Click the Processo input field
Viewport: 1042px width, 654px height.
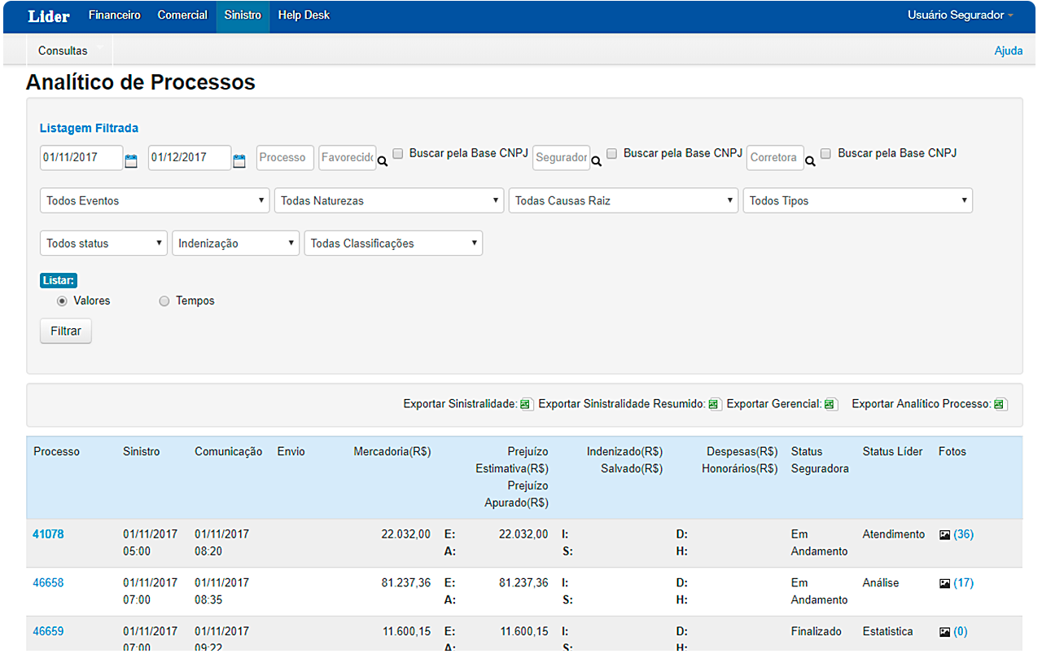coord(285,157)
